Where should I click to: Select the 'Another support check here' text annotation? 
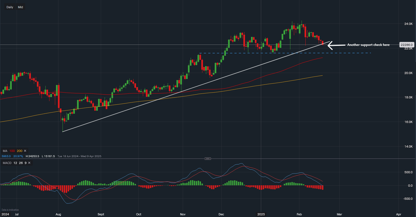[368, 45]
